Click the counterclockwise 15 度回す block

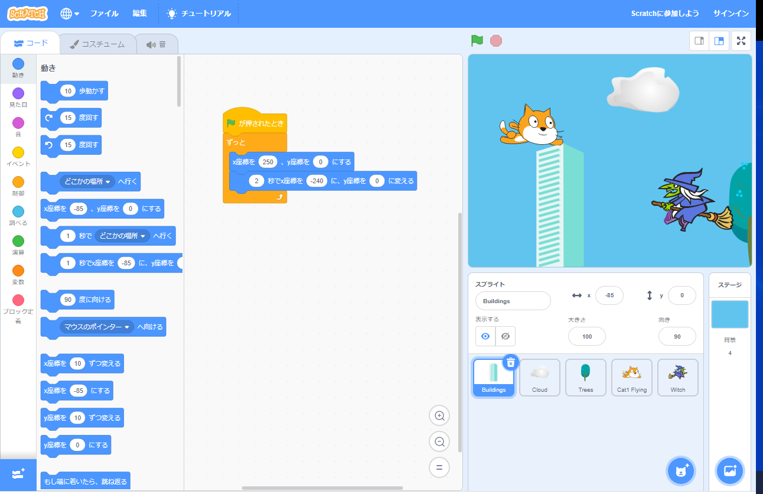coord(71,145)
